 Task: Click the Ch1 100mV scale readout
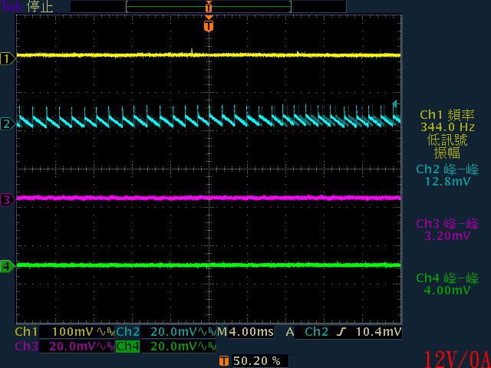point(71,332)
